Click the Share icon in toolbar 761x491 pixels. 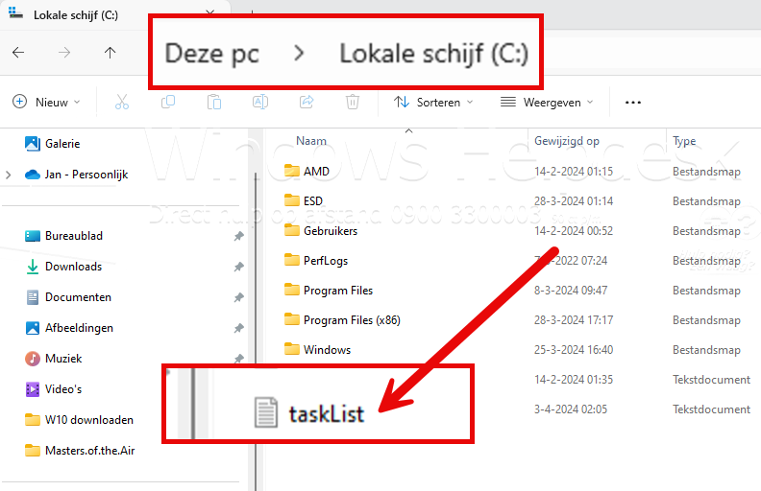pyautogui.click(x=307, y=102)
